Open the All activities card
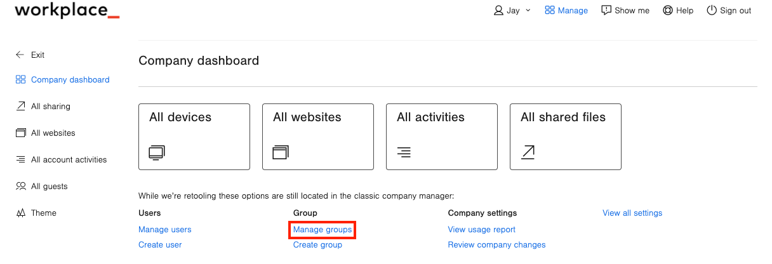Viewport: 772px width, 264px height. pos(442,137)
